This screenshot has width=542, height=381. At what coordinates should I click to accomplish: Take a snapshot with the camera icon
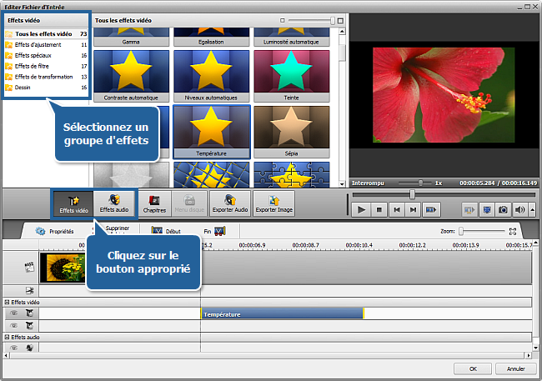(504, 210)
